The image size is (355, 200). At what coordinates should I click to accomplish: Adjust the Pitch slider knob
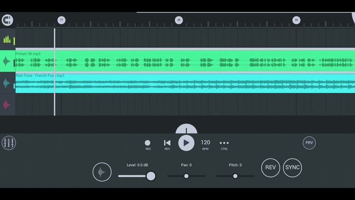click(235, 176)
